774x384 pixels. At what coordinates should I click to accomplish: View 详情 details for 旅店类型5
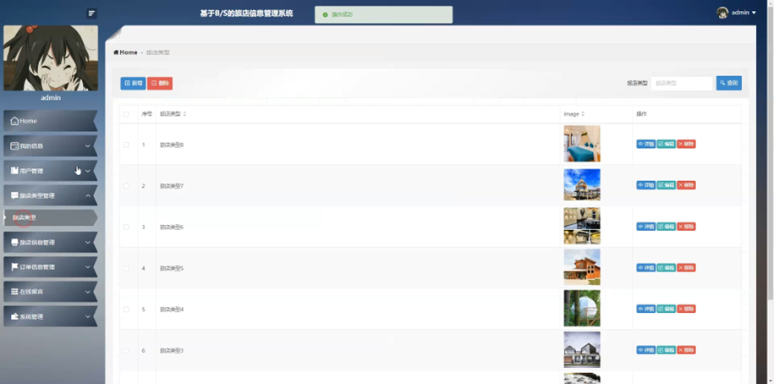tap(645, 267)
